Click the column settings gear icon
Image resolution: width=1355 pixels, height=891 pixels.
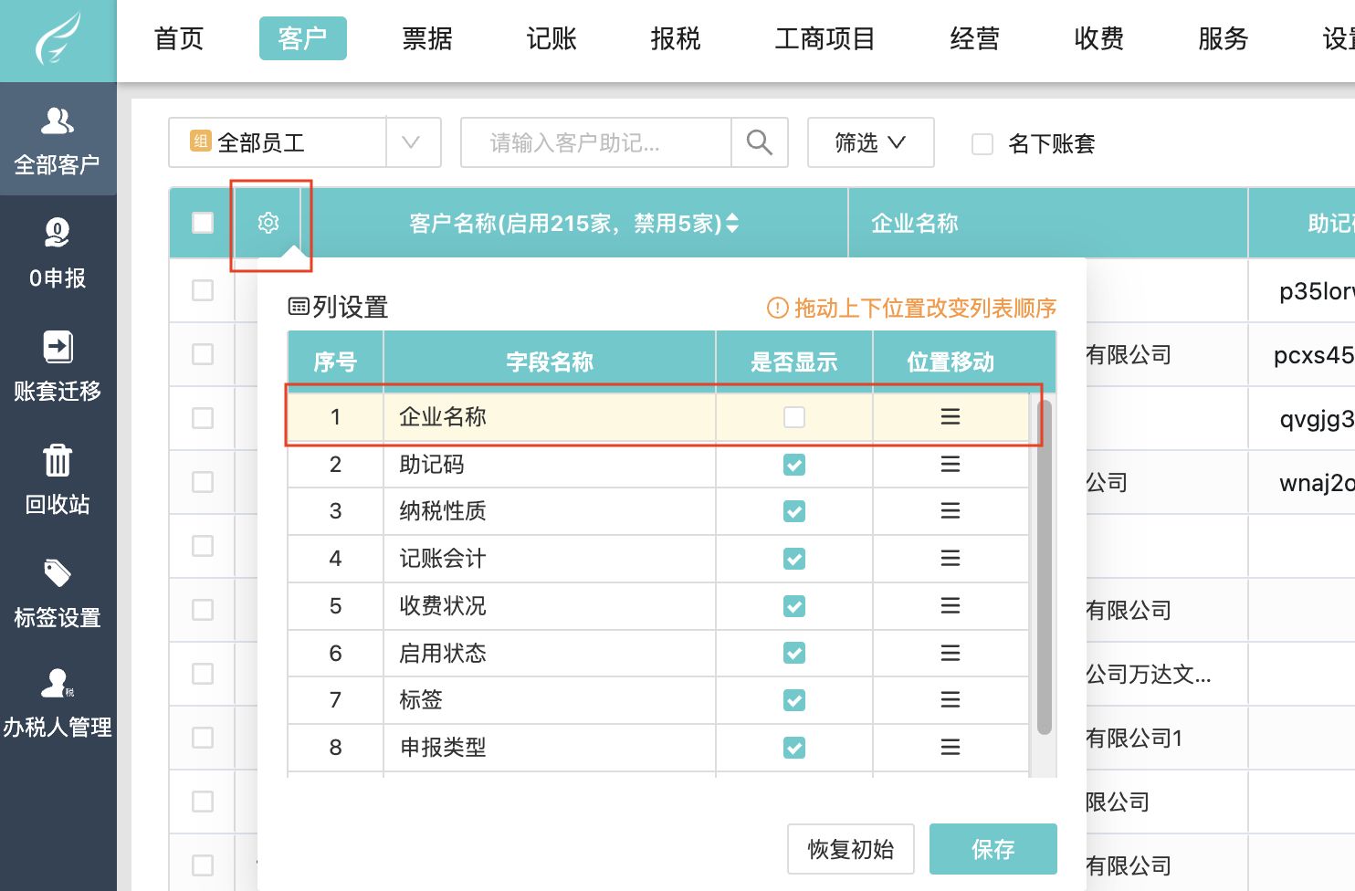pos(268,223)
